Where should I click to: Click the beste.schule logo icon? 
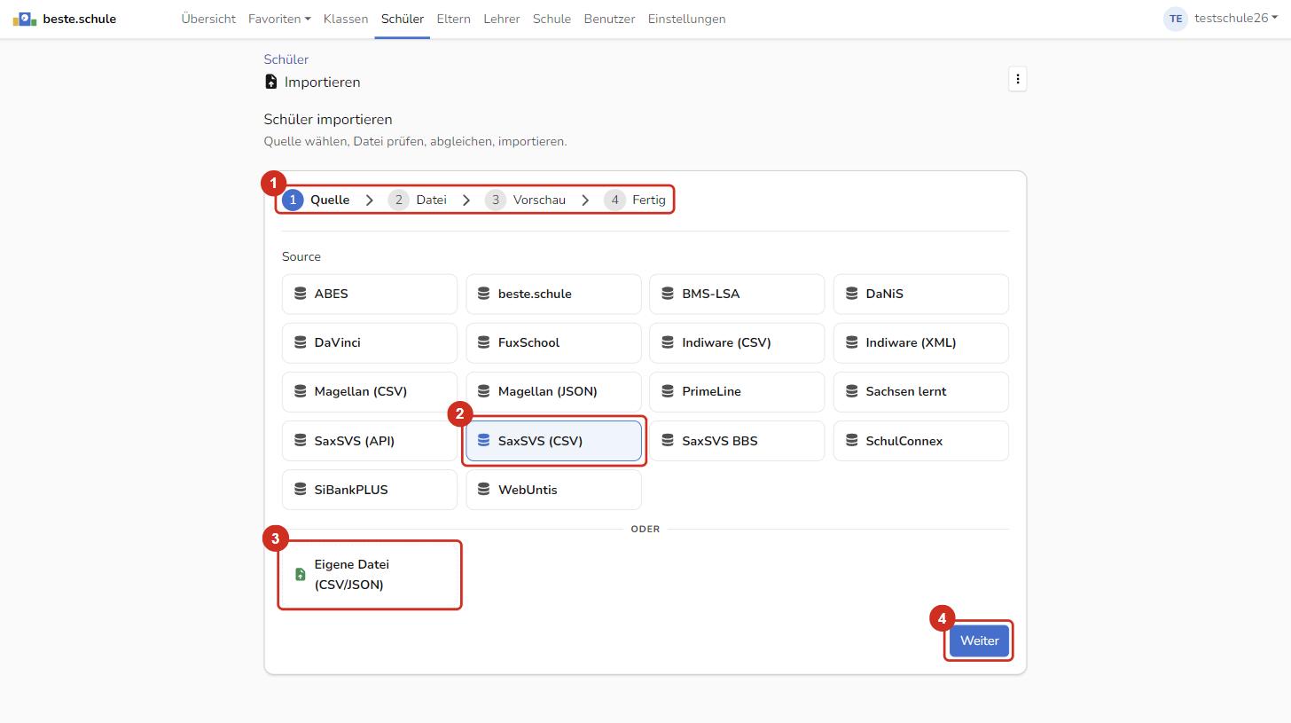25,19
